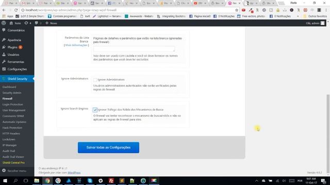Open Security Admin submenu

click(x=12, y=92)
